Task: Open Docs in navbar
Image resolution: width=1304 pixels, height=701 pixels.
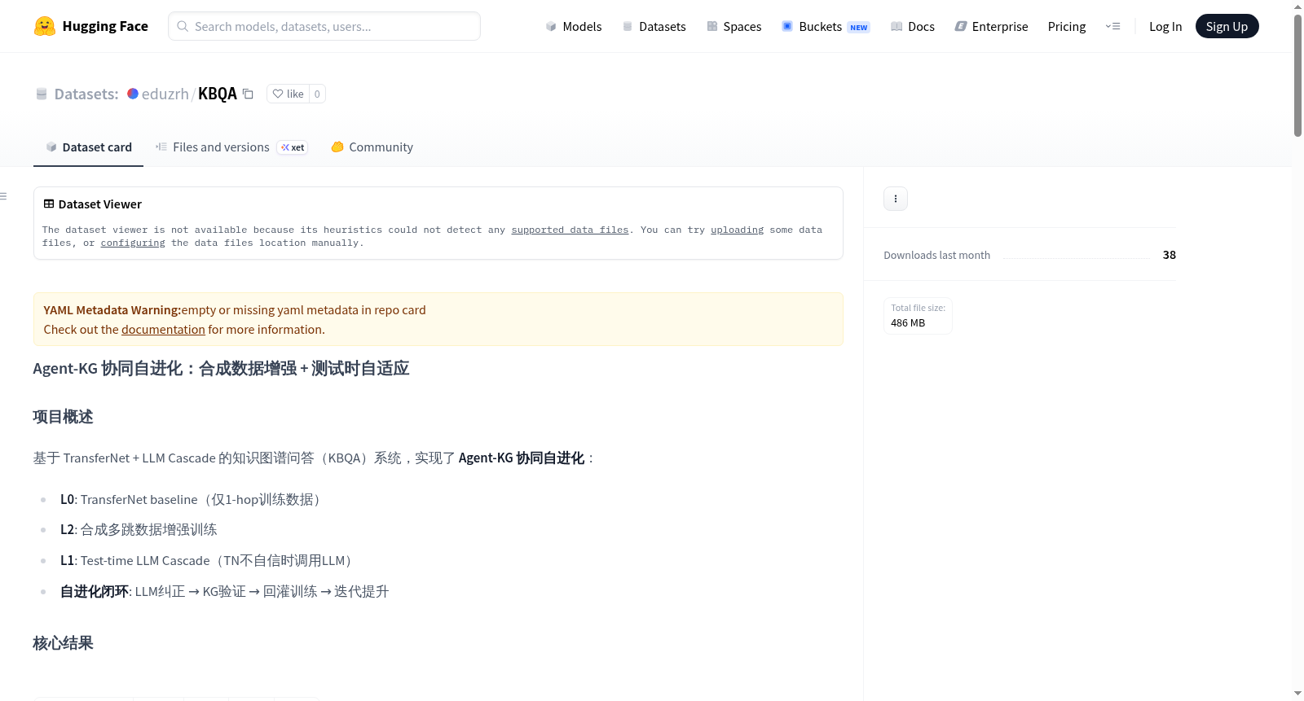Action: pos(913,26)
